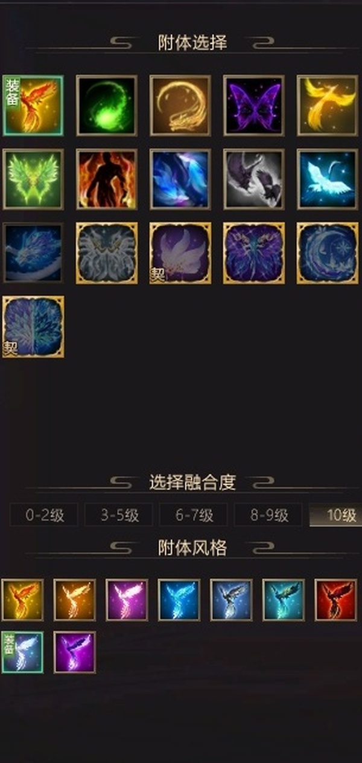Select the peacock feather possession marked 契

(x=33, y=326)
